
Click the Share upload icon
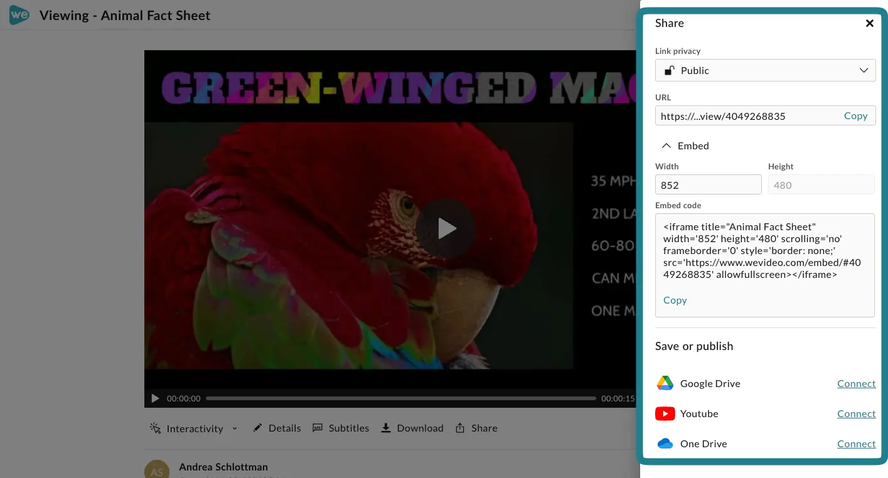pyautogui.click(x=460, y=428)
